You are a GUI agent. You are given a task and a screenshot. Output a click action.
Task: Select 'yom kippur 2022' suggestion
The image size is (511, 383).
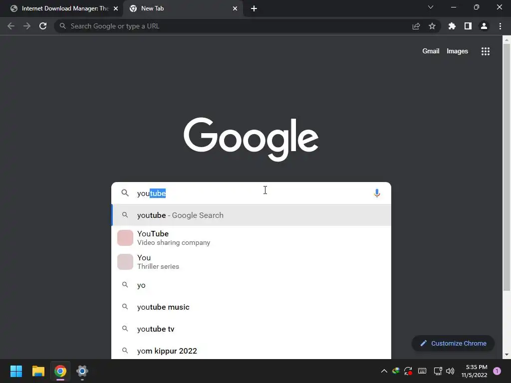tap(251, 351)
